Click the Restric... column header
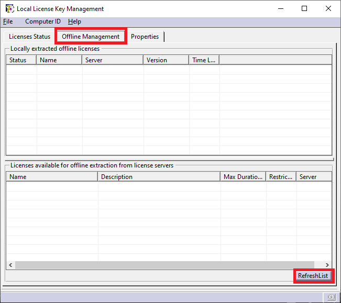The height and width of the screenshot is (303, 341). coord(281,177)
